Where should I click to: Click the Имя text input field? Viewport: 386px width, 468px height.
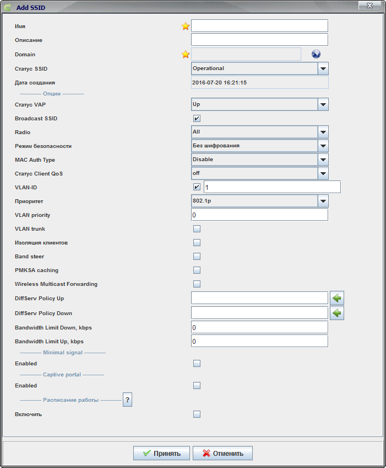coord(259,26)
